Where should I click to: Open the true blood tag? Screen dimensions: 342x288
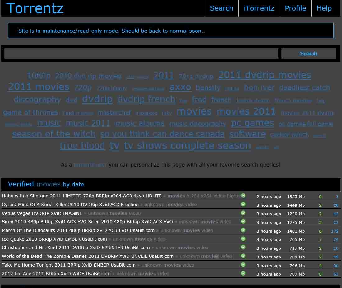point(82,145)
